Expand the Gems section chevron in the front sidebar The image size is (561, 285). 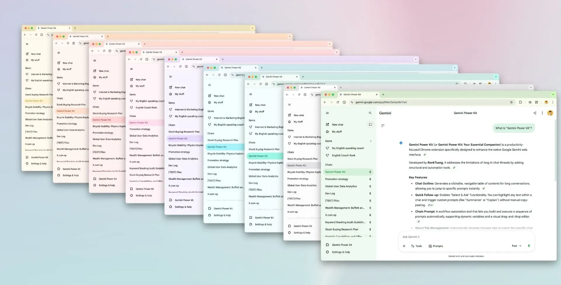(x=371, y=141)
